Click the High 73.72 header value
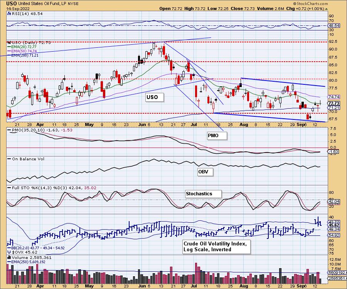This screenshot has height=289, width=347. (195, 8)
